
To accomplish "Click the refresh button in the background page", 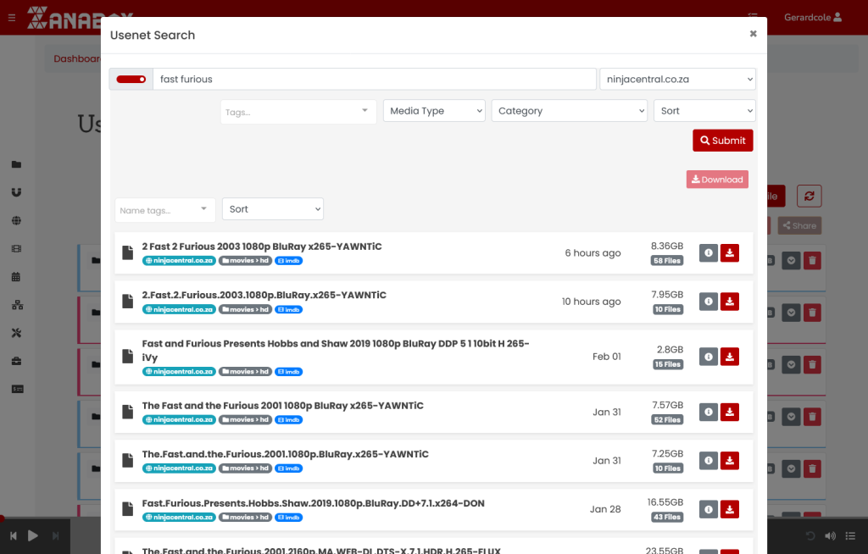I will pos(809,196).
